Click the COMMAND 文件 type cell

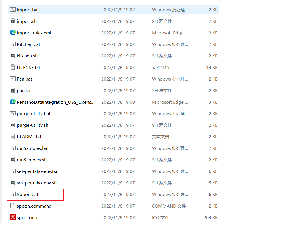(x=169, y=206)
